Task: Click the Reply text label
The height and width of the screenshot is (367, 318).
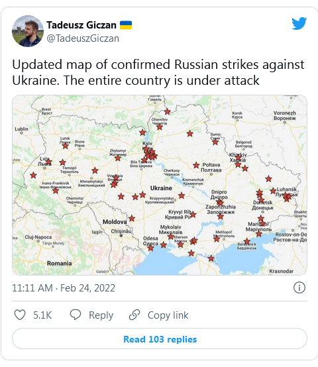Action: click(x=101, y=315)
